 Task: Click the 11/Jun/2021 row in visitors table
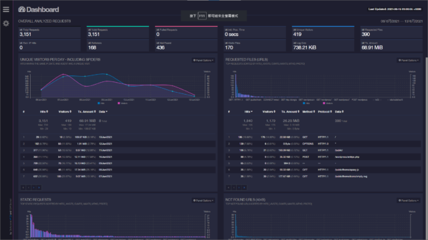(118, 150)
